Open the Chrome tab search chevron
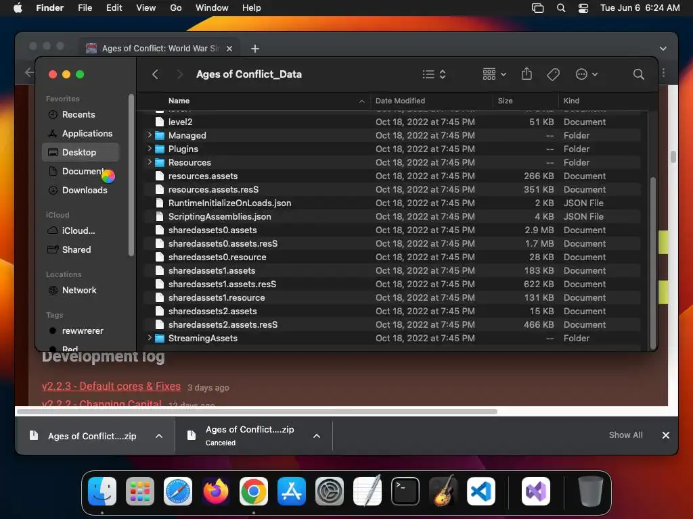This screenshot has width=693, height=519. [663, 49]
